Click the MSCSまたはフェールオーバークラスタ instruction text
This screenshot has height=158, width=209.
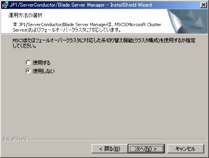tap(104, 43)
